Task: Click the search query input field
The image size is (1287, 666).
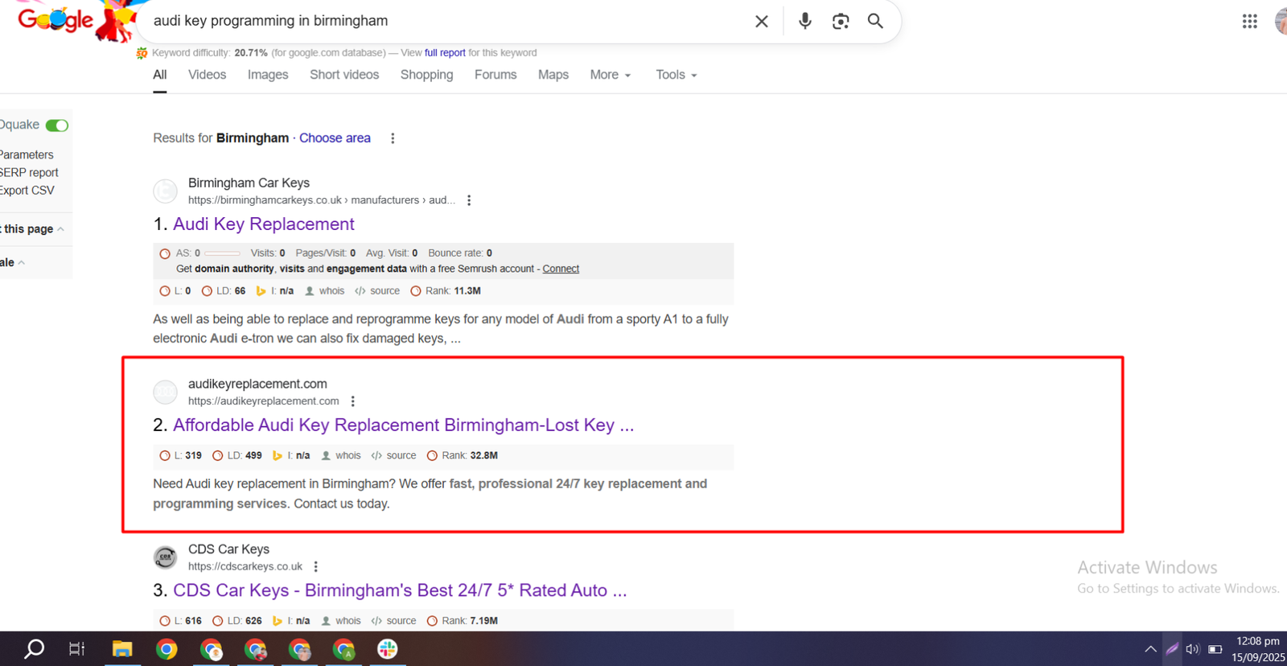Action: 442,21
